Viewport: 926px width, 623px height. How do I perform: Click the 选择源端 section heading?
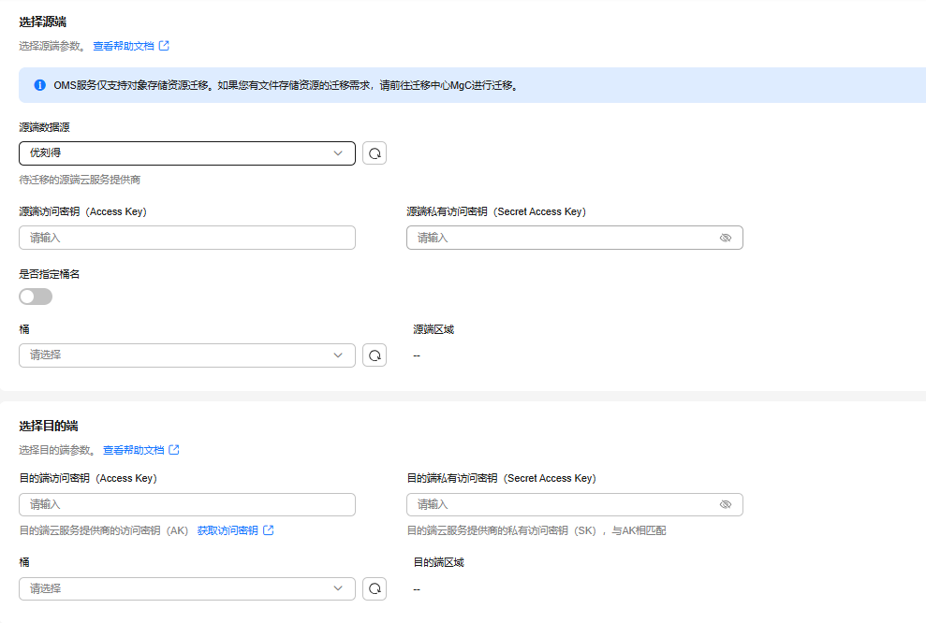point(42,22)
